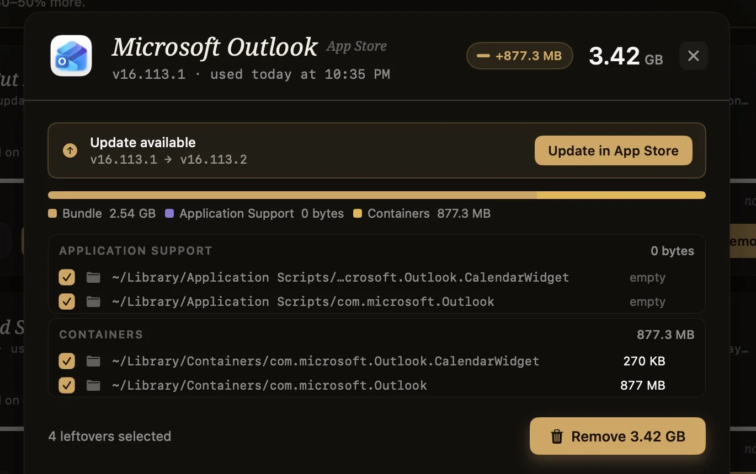Image resolution: width=756 pixels, height=474 pixels.
Task: Click the 4 leftovers selected status text
Action: pos(110,436)
